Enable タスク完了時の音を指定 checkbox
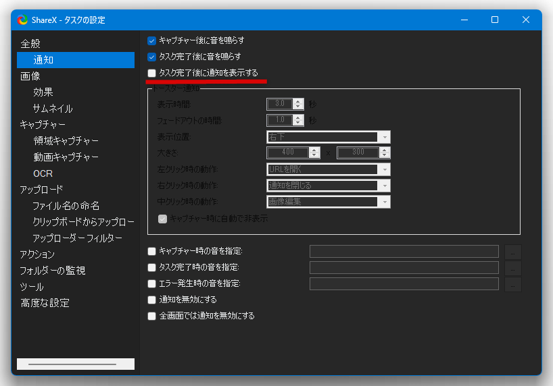 click(151, 268)
